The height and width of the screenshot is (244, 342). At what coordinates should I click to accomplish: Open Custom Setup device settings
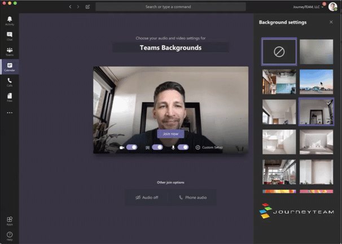pos(209,147)
